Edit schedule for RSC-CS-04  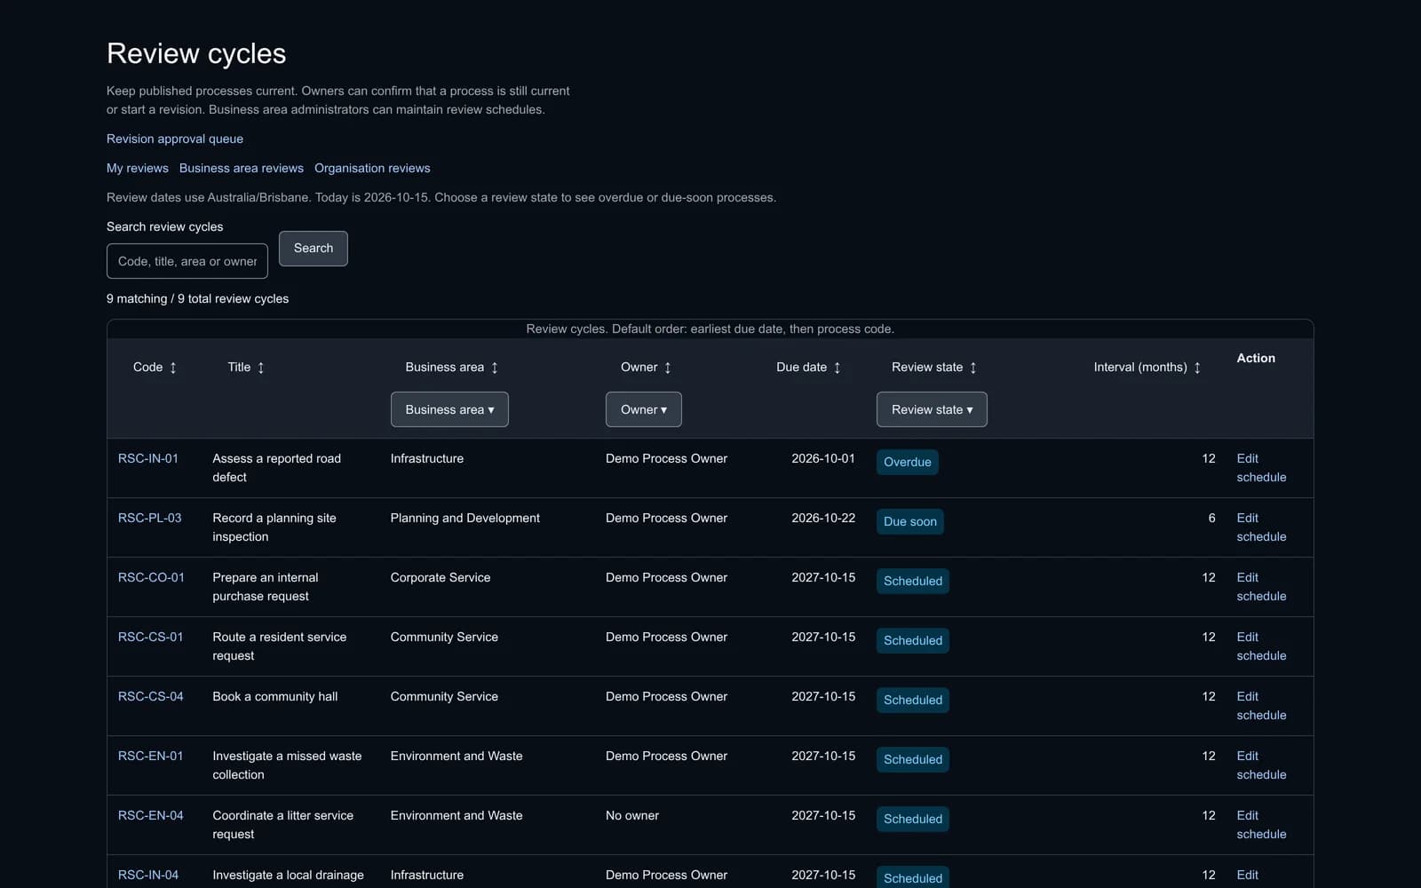pyautogui.click(x=1261, y=706)
